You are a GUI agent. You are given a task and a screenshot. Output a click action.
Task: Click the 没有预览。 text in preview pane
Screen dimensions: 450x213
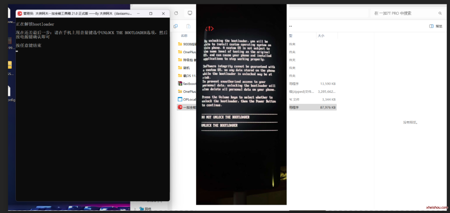click(410, 122)
